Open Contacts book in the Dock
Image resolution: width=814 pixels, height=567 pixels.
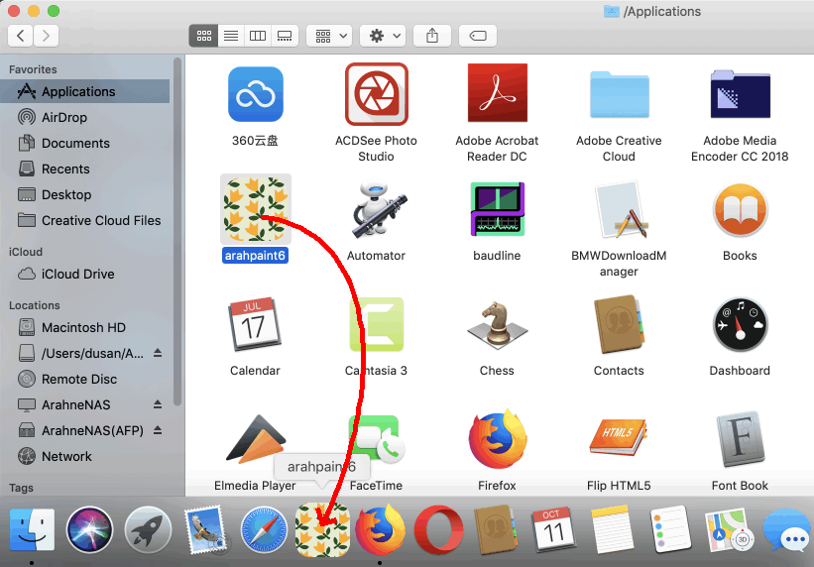tap(496, 530)
